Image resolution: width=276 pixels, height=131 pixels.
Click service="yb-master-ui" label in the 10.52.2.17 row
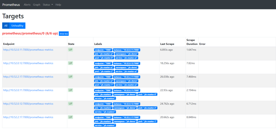point(126,85)
